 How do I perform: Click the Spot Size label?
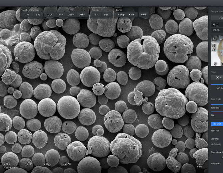click(x=215, y=130)
